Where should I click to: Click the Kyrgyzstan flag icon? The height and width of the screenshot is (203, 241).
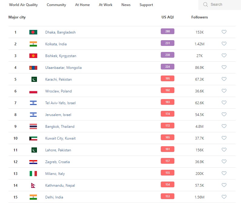point(33,56)
